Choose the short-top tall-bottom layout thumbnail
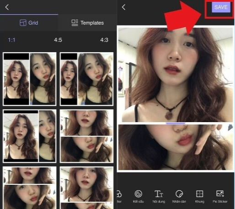The width and height of the screenshot is (235, 209). tap(30, 188)
